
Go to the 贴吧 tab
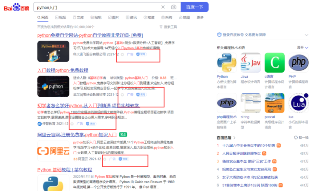[x=96, y=18]
